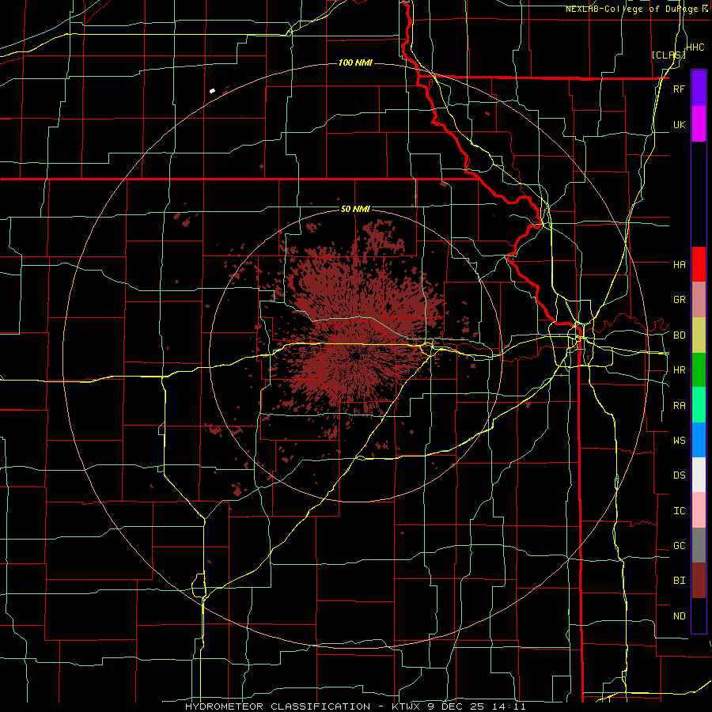Click the [CLAS] units label

pos(668,55)
